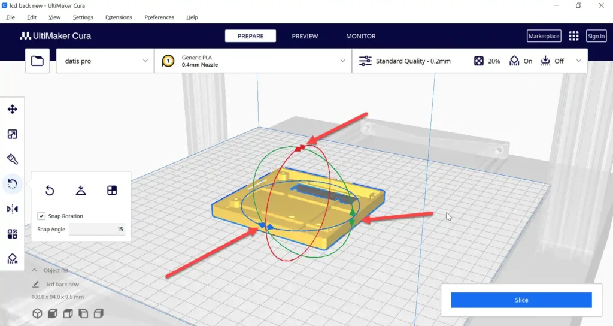Select the Support Blocker tool
The width and height of the screenshot is (613, 326).
[x=13, y=259]
